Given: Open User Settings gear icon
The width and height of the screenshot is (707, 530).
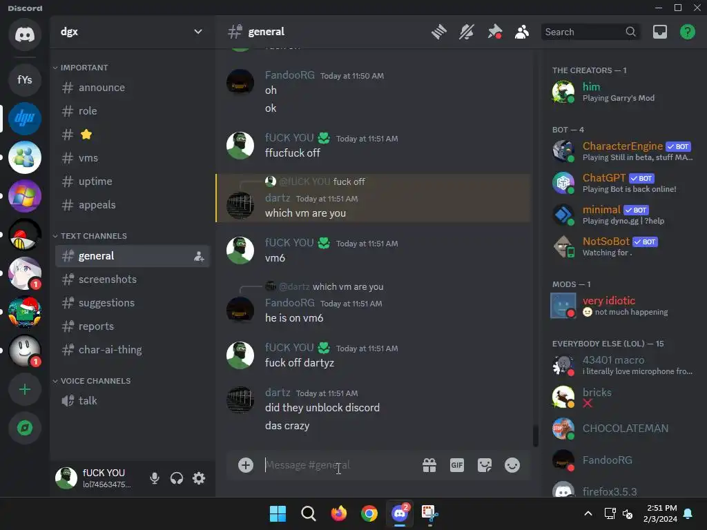Looking at the screenshot, I should [x=199, y=478].
